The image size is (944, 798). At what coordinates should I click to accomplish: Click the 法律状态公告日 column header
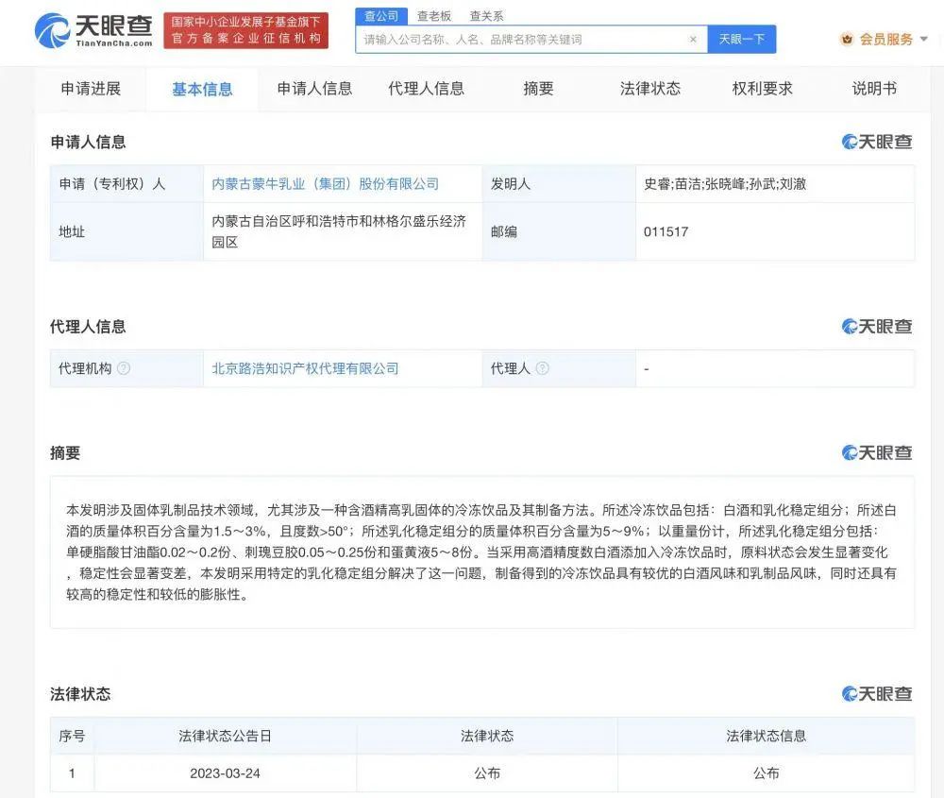click(x=226, y=736)
